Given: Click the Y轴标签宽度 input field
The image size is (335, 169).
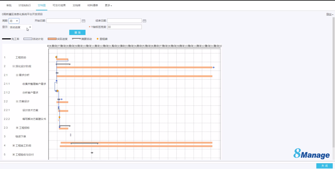Looking at the screenshot, I should click(x=124, y=27).
